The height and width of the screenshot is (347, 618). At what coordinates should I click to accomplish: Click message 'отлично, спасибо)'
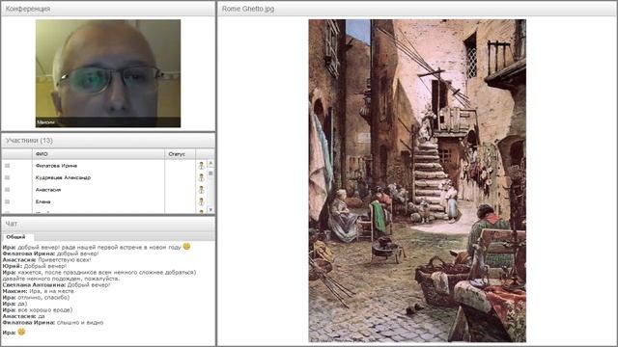[43, 297]
